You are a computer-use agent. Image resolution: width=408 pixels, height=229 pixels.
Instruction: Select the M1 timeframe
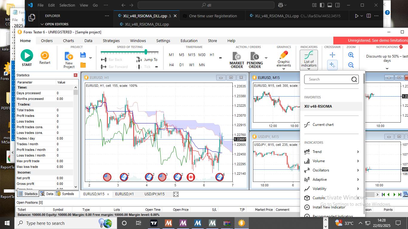point(171,55)
